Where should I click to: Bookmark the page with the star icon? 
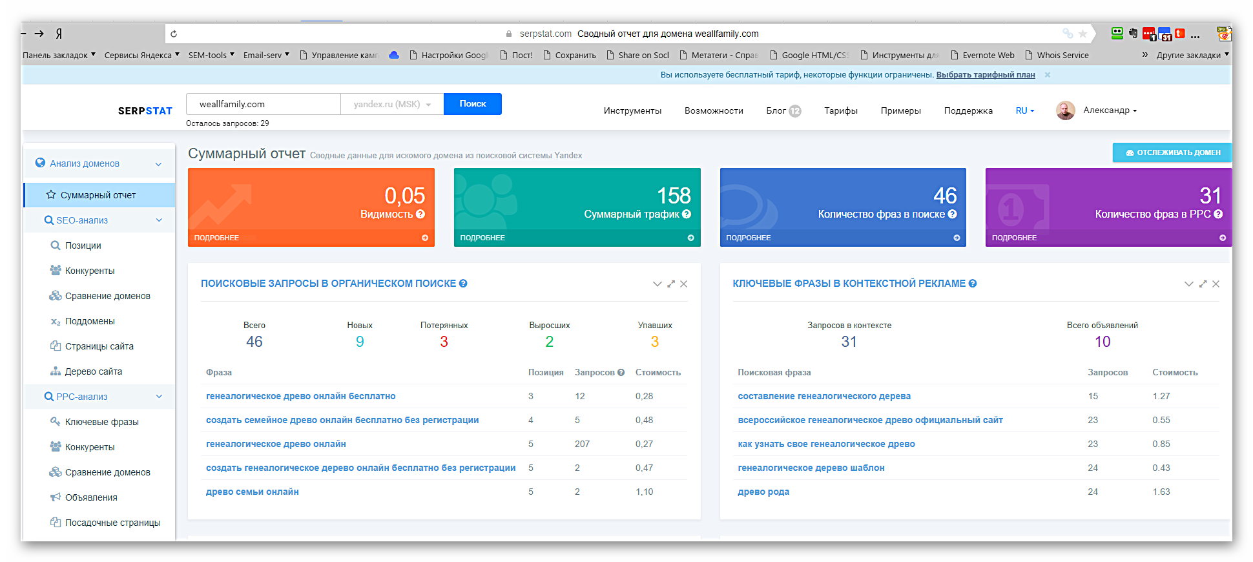click(x=1083, y=34)
